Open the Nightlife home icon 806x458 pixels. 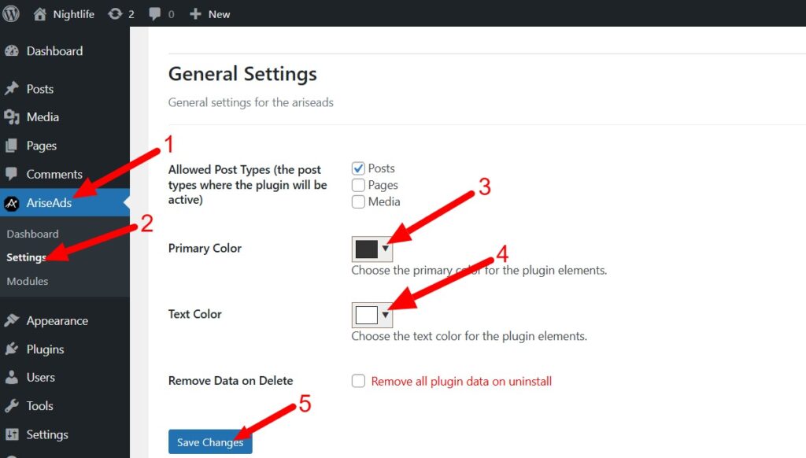[x=39, y=14]
